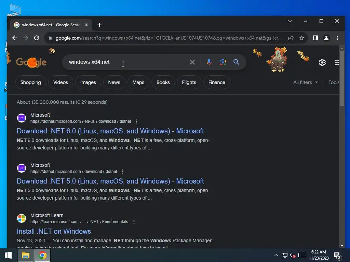Screen dimensions: 350x262
Task: Click the vertical scrollbar thumb
Action: (x=342, y=78)
